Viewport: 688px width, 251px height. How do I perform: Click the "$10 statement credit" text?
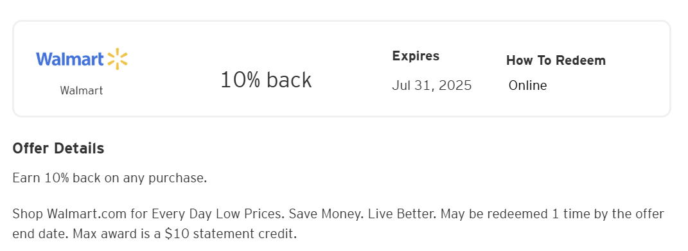point(229,234)
